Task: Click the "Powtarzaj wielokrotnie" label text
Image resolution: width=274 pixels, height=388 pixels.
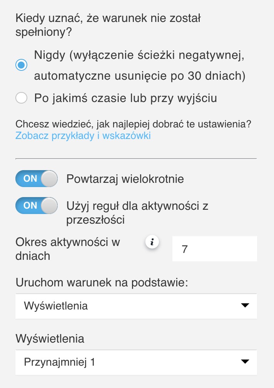Action: coord(125,179)
